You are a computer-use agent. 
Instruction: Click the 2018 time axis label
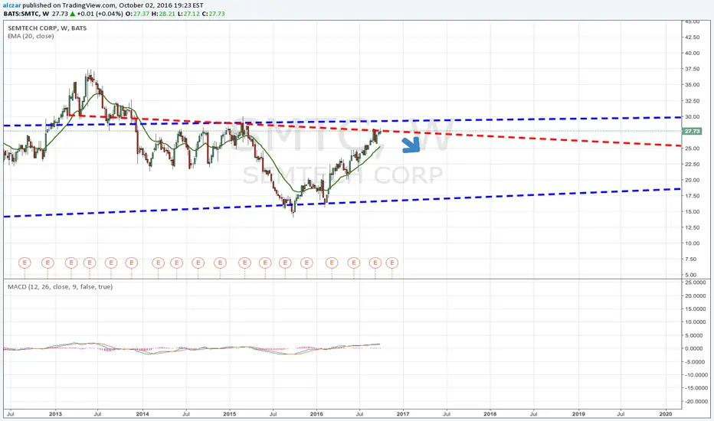point(490,414)
